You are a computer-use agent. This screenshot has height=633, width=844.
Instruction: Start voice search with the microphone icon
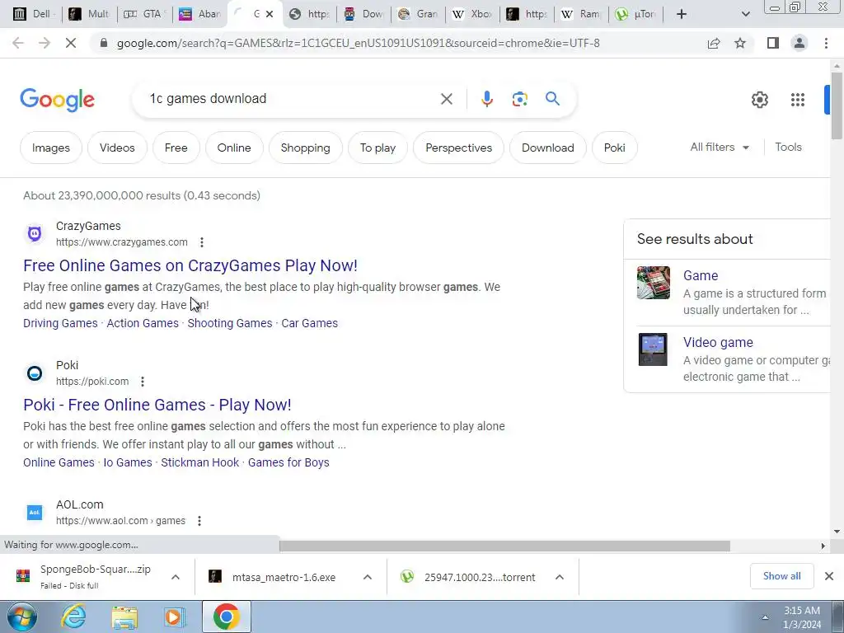[x=486, y=99]
